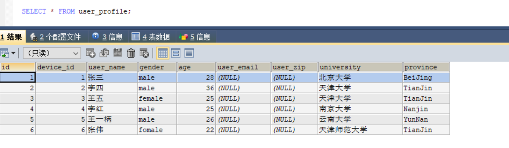Click the id column header
This screenshot has height=148, width=509.
coord(18,67)
